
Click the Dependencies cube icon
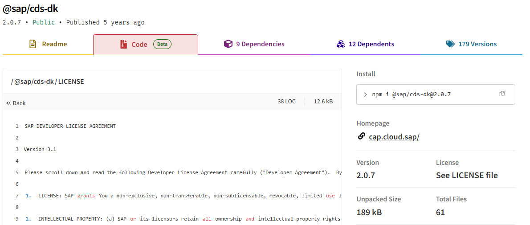(228, 44)
